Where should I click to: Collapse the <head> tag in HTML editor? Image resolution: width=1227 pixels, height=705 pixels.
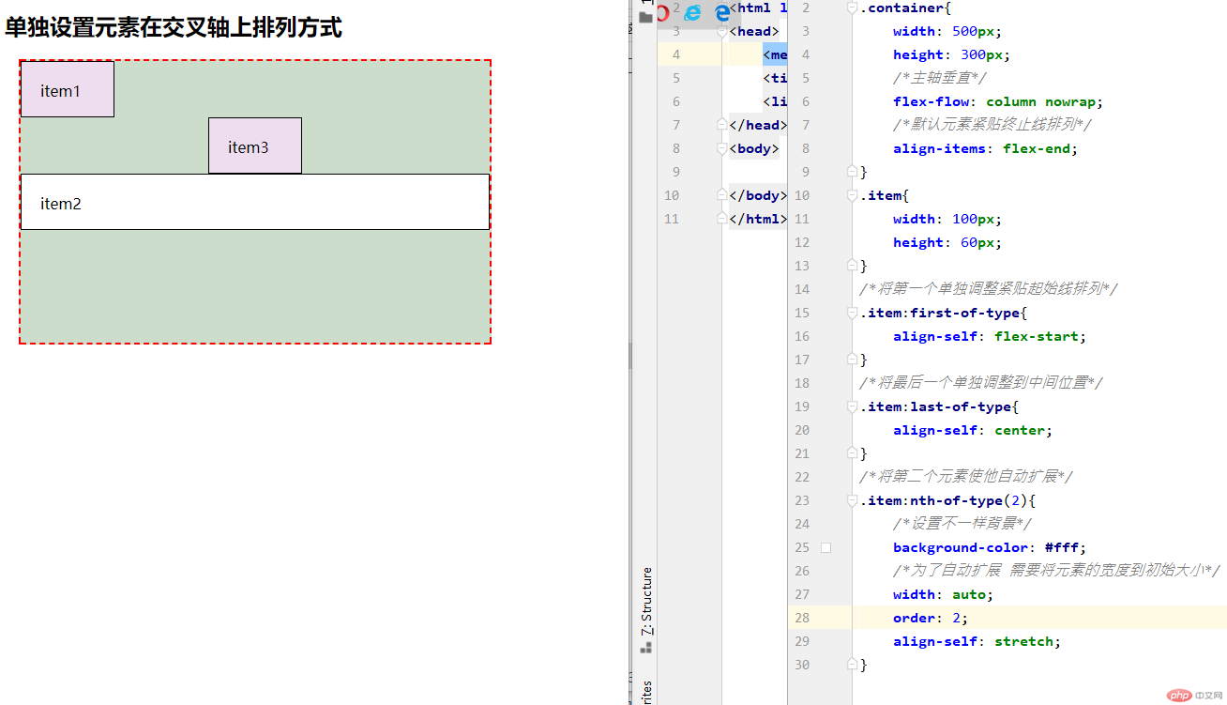coord(721,31)
